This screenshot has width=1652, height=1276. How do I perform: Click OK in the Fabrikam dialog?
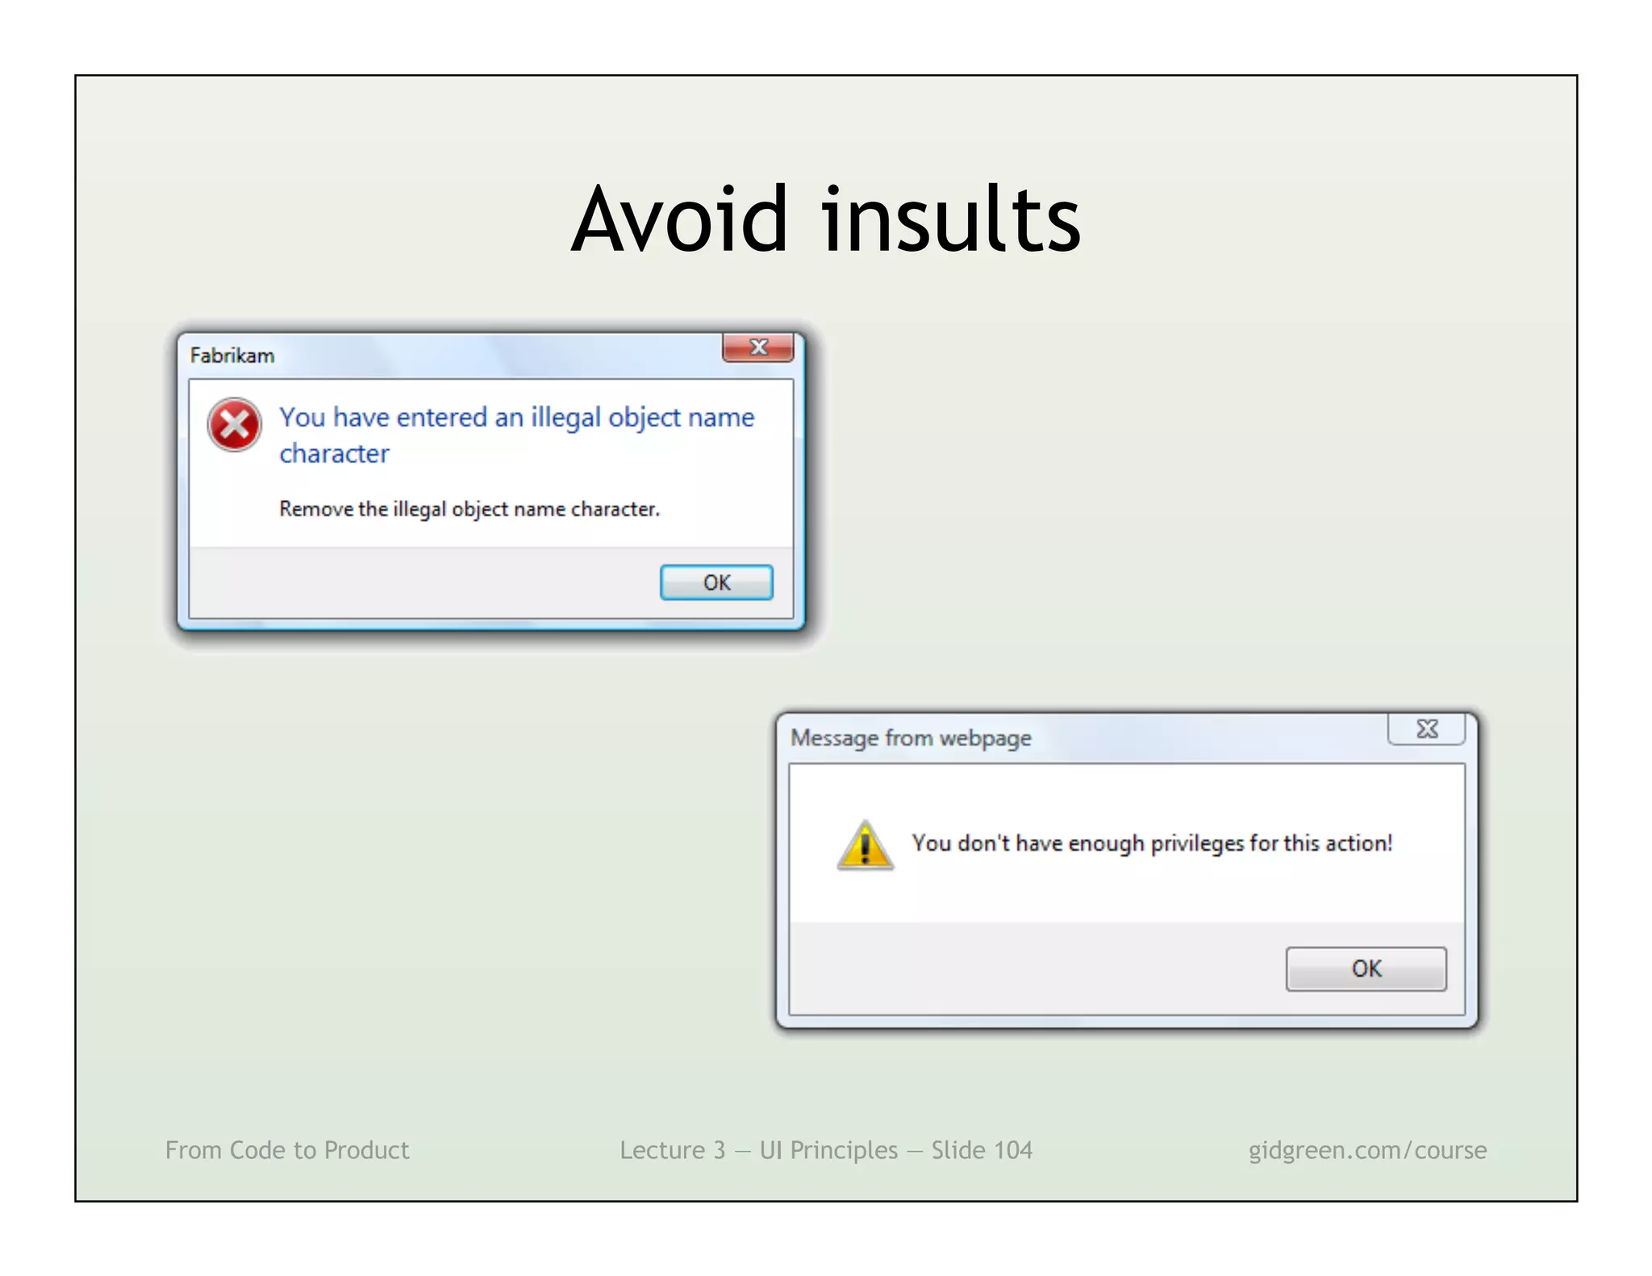[x=716, y=582]
